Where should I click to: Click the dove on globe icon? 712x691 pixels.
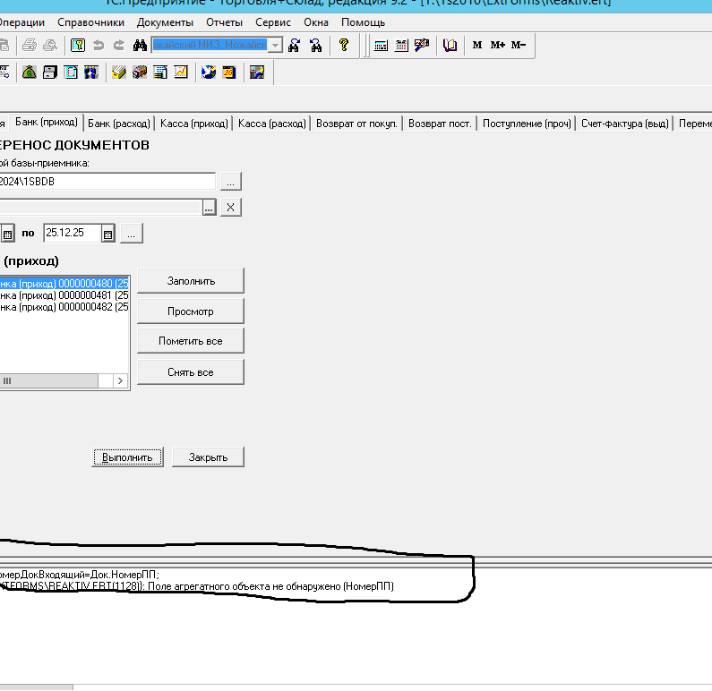209,73
